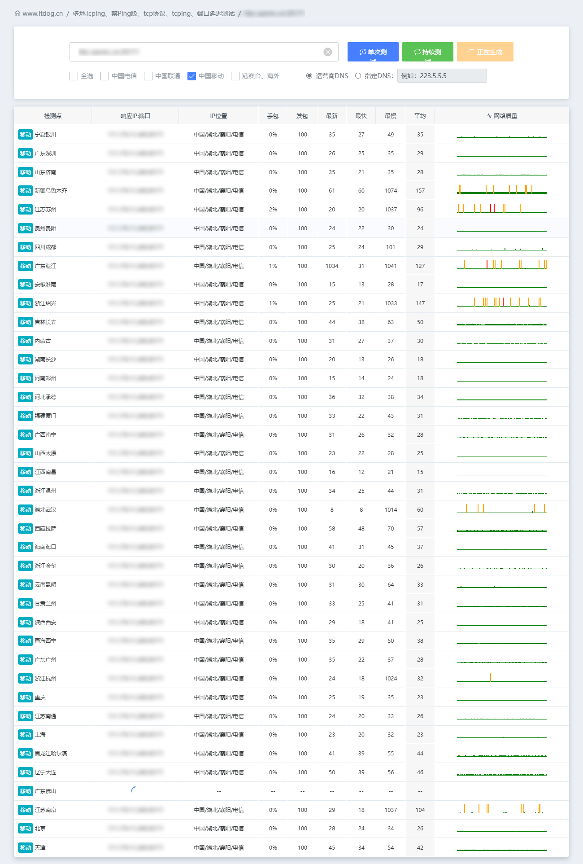Click the 移动 badge for 北京

point(26,829)
